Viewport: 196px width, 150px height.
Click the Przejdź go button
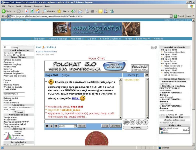pos(179,16)
